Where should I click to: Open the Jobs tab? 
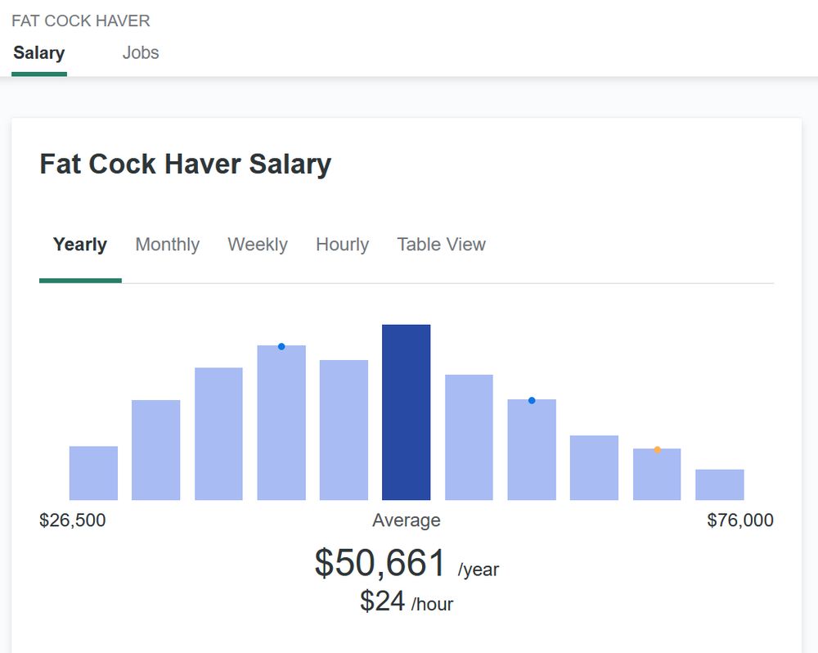click(x=141, y=52)
